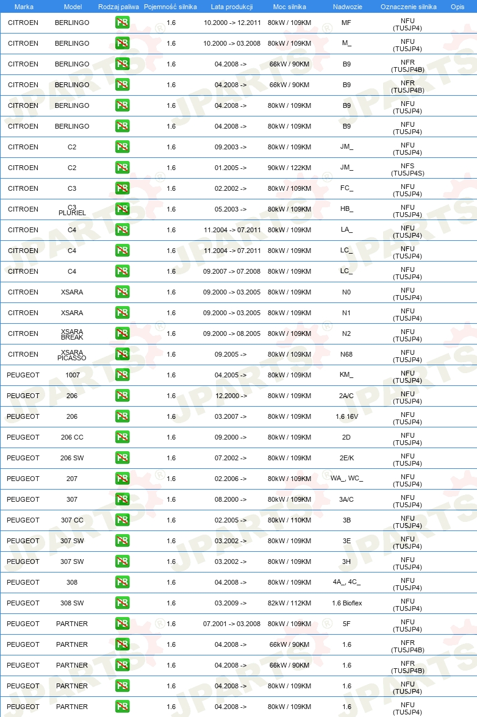Click the XSARA BREAK model cell

[72, 334]
